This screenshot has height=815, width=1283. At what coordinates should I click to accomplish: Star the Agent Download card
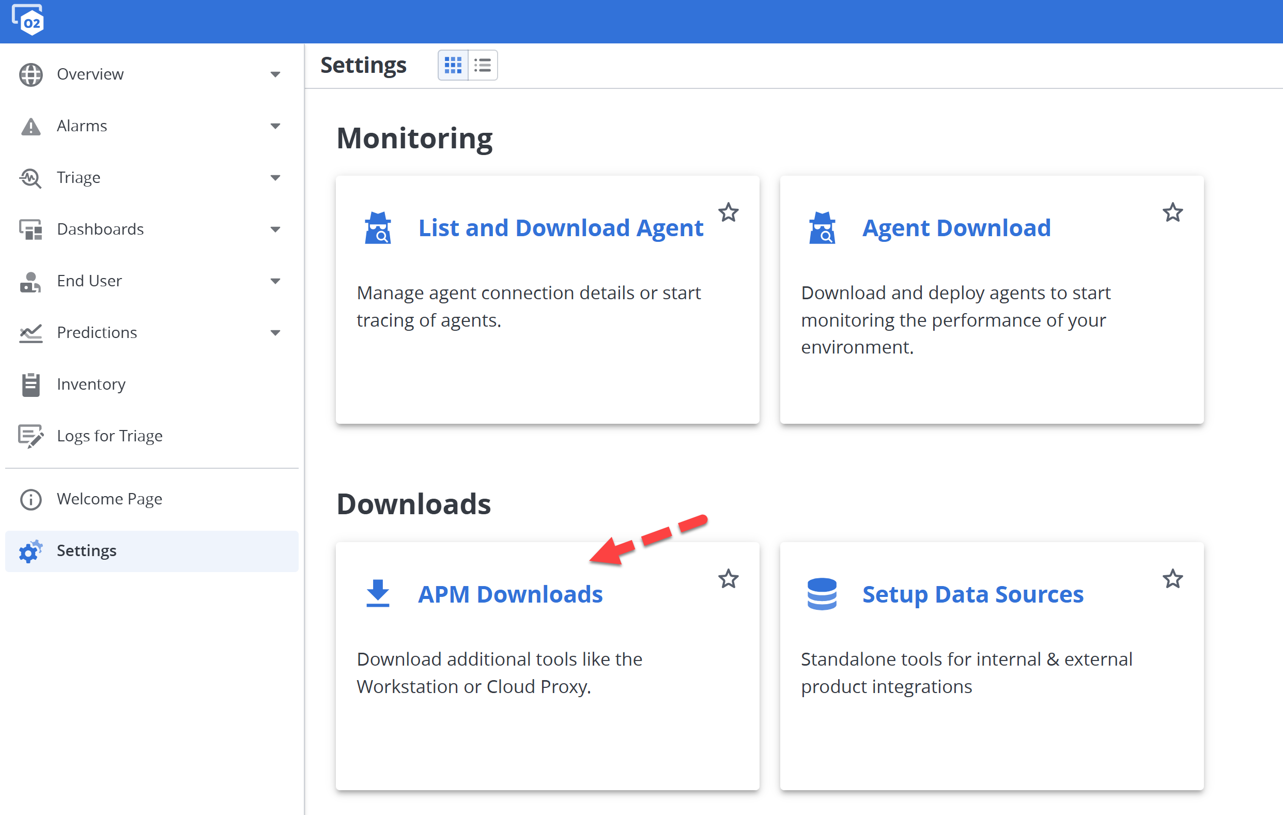pos(1172,213)
